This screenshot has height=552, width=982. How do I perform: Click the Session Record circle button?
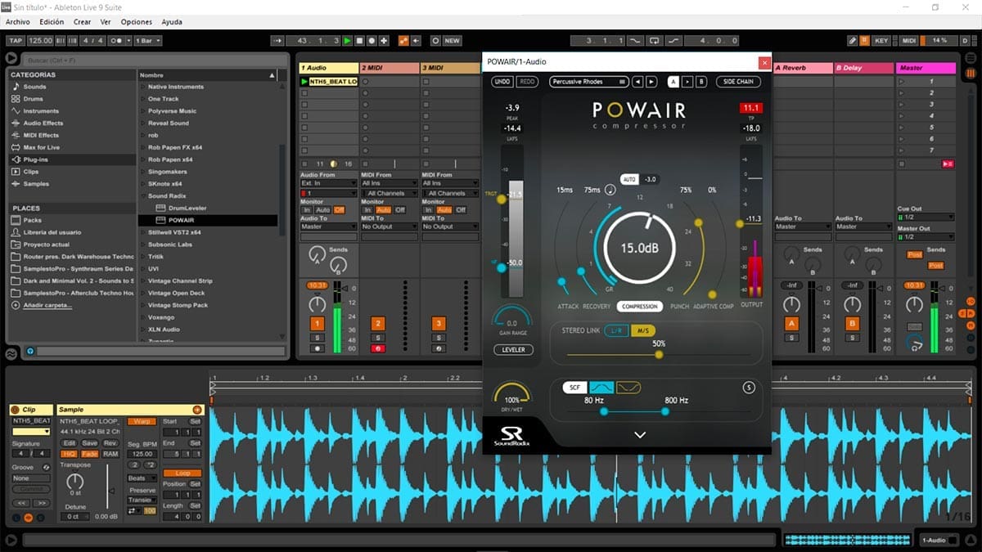tap(435, 40)
